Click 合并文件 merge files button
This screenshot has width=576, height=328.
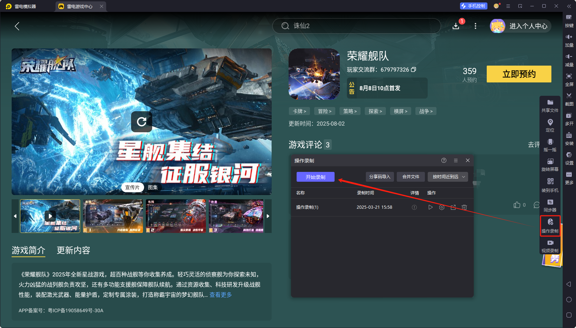[x=411, y=177]
